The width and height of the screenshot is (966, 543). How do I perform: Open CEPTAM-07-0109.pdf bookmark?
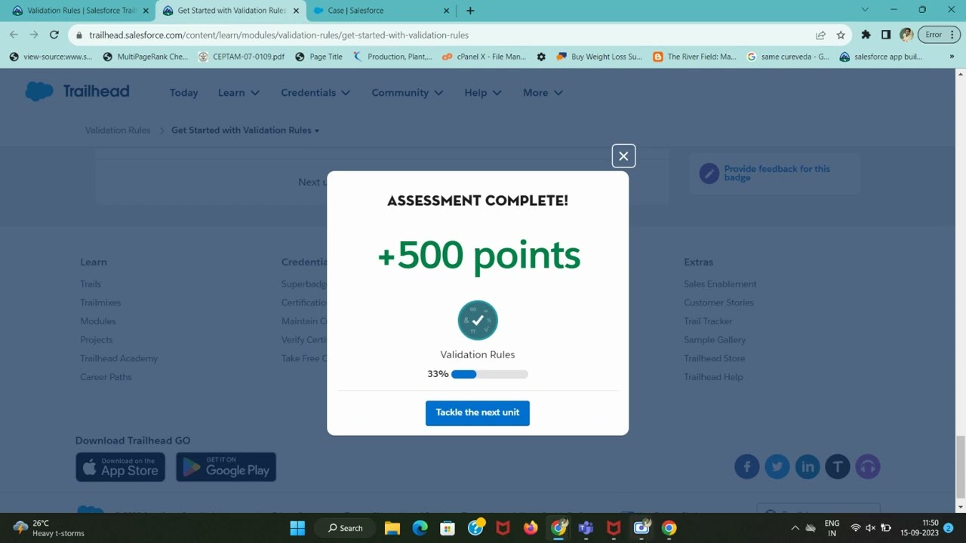(241, 57)
